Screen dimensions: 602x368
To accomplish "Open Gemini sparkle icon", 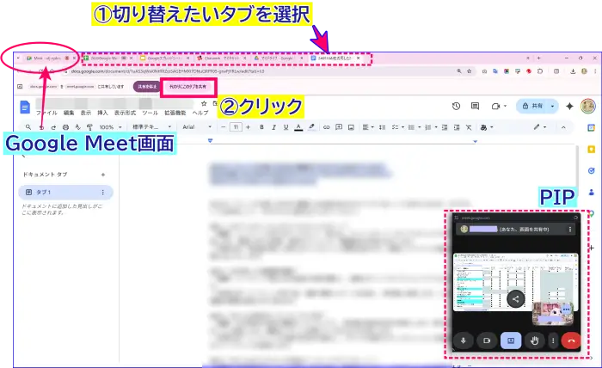I will 569,107.
